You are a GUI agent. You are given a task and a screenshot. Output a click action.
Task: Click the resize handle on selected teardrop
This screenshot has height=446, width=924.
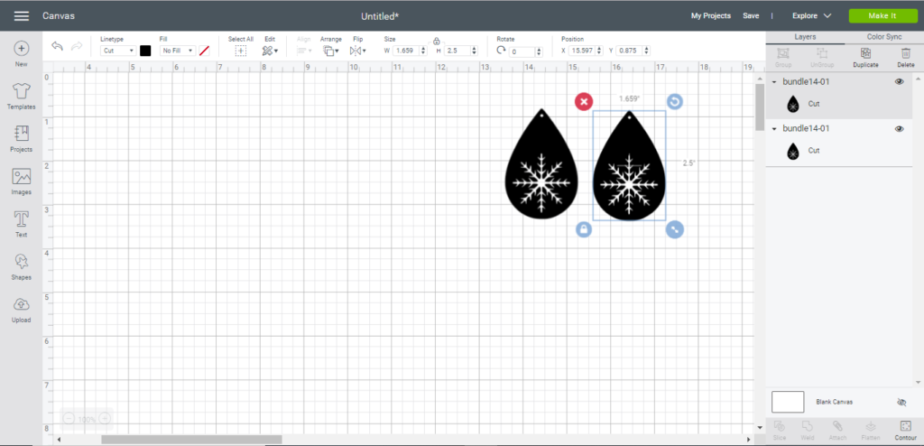click(675, 229)
